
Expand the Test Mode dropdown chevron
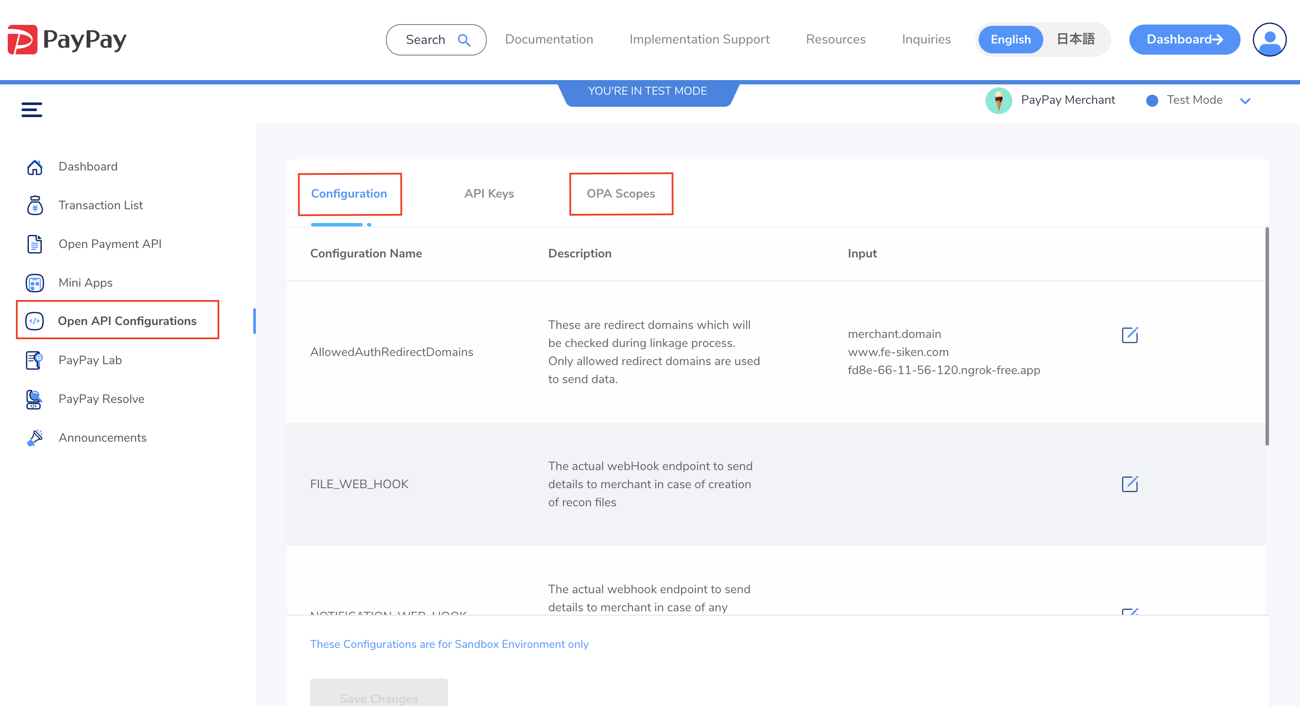(x=1245, y=101)
